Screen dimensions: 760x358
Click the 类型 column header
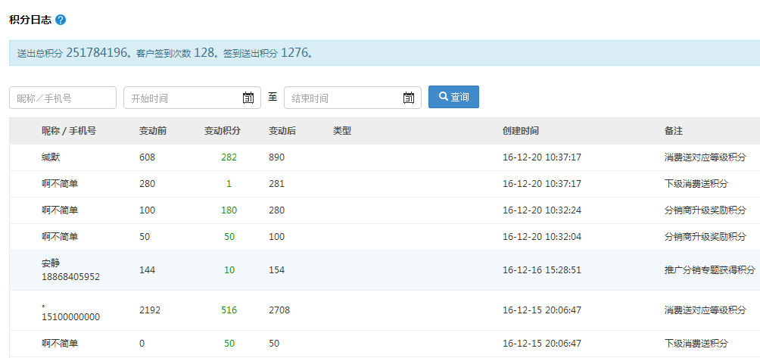coord(342,131)
